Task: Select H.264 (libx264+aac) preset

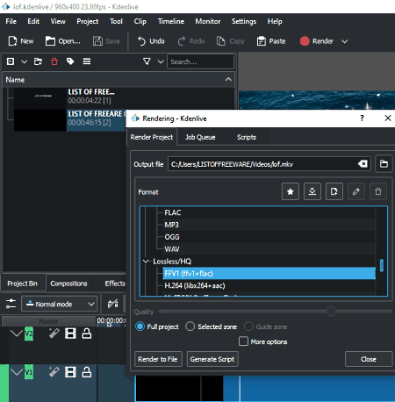Action: coord(269,285)
